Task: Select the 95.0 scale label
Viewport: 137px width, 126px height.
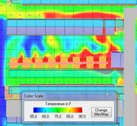Action: coord(82,117)
